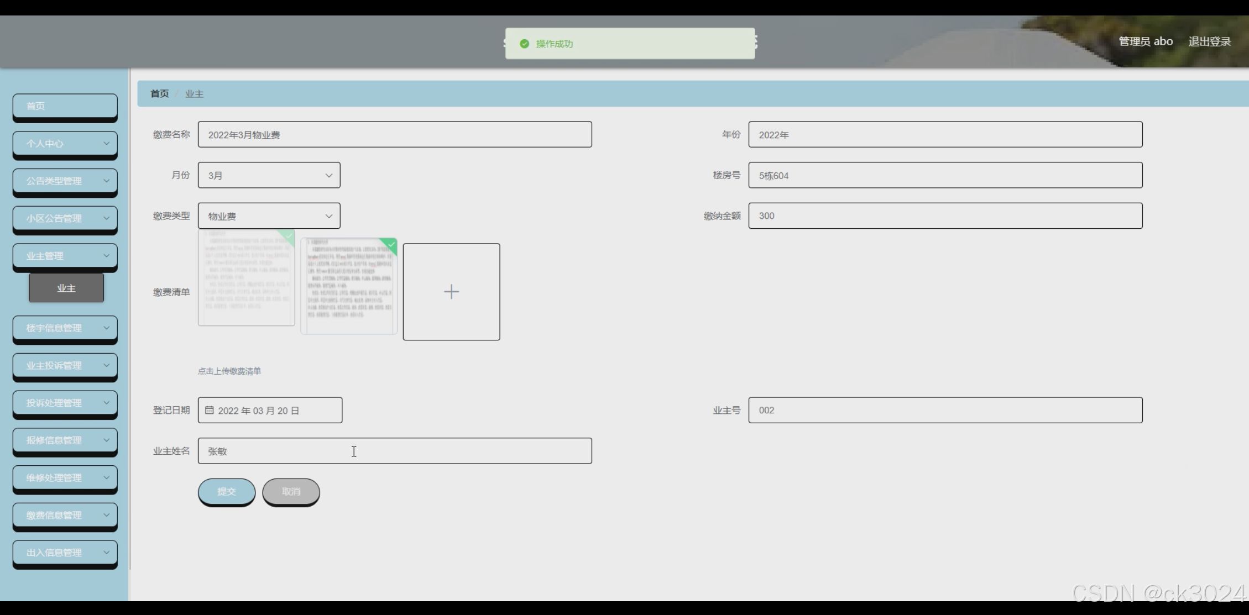
Task: Collapse the 业主管理 sidebar menu
Action: coord(65,256)
